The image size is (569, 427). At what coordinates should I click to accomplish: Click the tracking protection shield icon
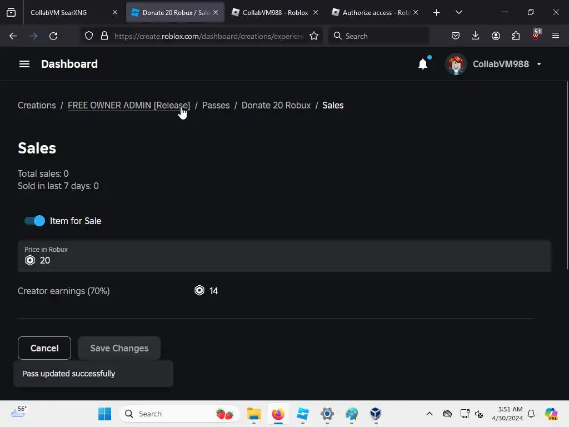point(89,36)
